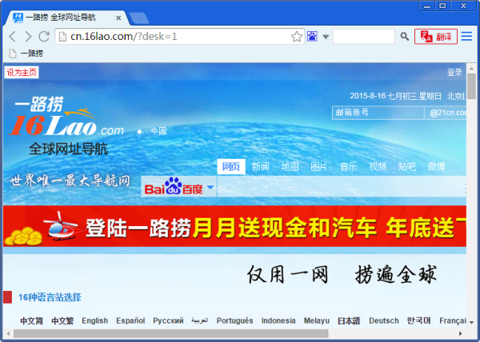Open a new tab
The image size is (480, 342).
(138, 18)
